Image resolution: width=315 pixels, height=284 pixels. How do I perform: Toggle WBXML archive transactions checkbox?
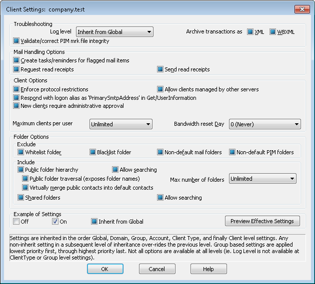[x=273, y=32]
